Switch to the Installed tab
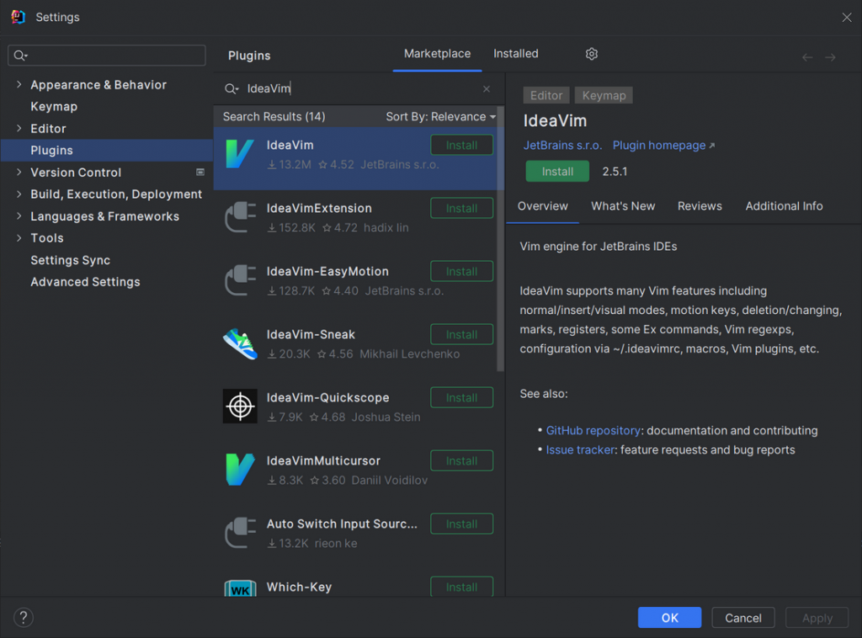 click(516, 54)
